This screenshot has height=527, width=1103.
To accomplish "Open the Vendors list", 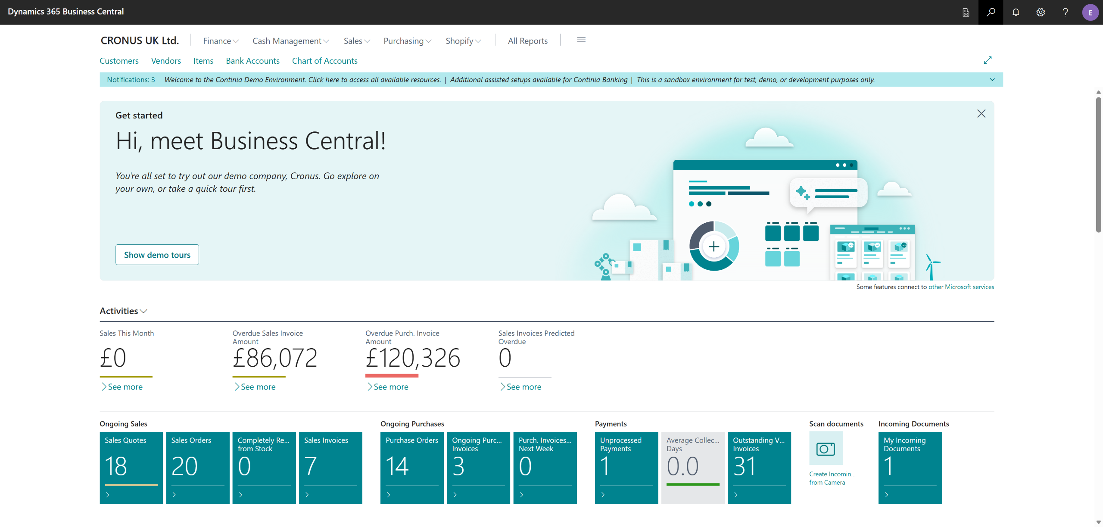I will click(x=166, y=61).
